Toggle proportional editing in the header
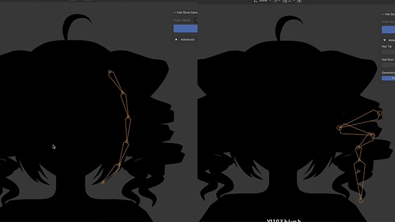This screenshot has width=395, height=222. coord(299,1)
